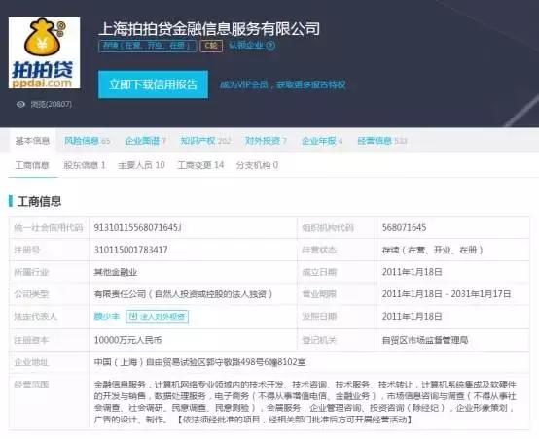This screenshot has height=439, width=539.
Task: Click the legal representative name link 顾少丰
Action: [x=107, y=316]
